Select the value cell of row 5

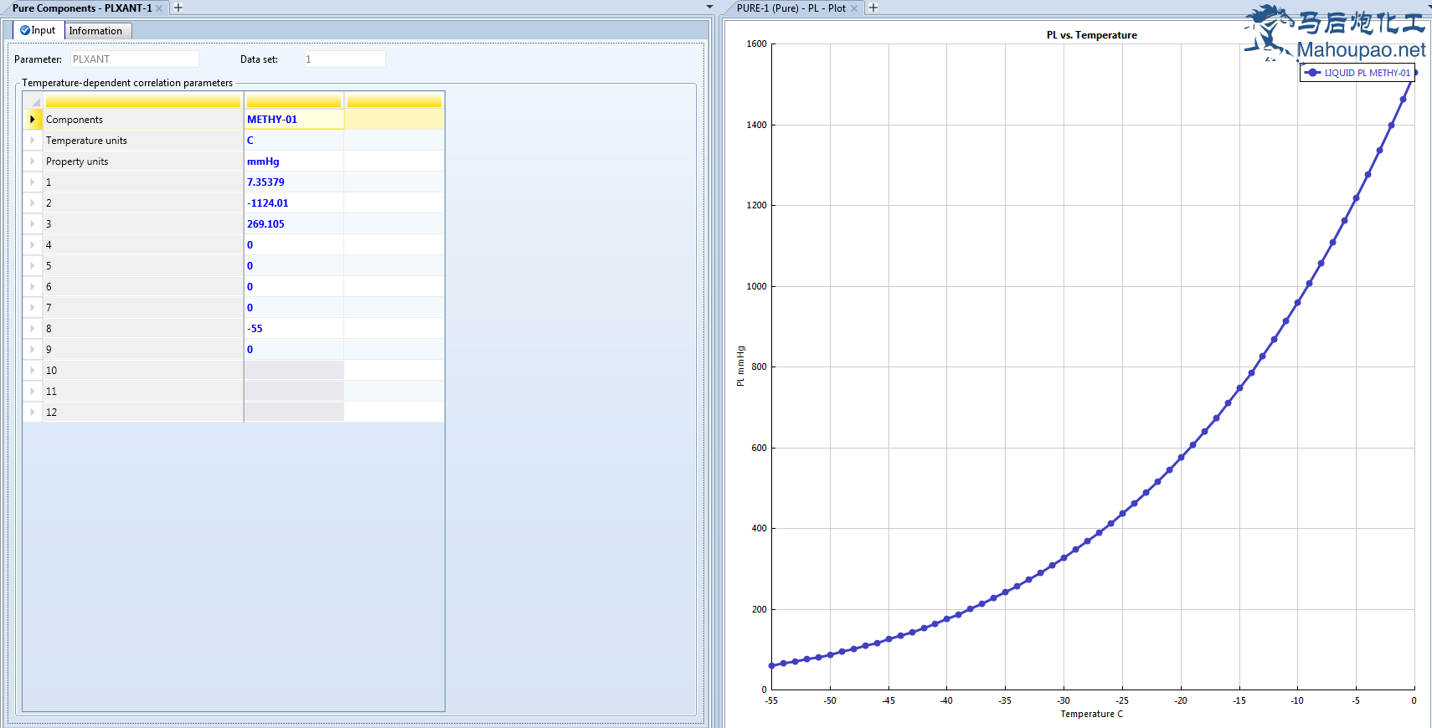(294, 266)
